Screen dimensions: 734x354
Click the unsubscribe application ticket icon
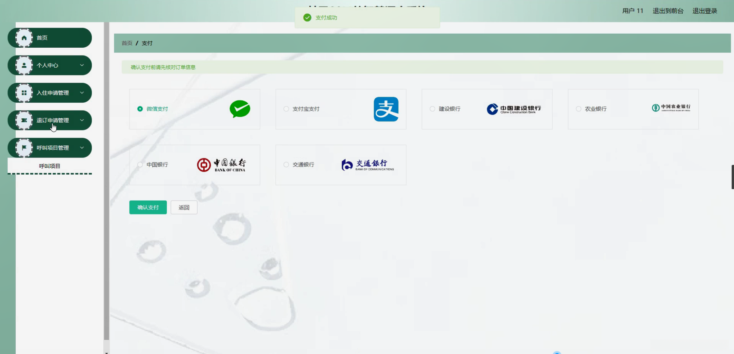pos(24,120)
